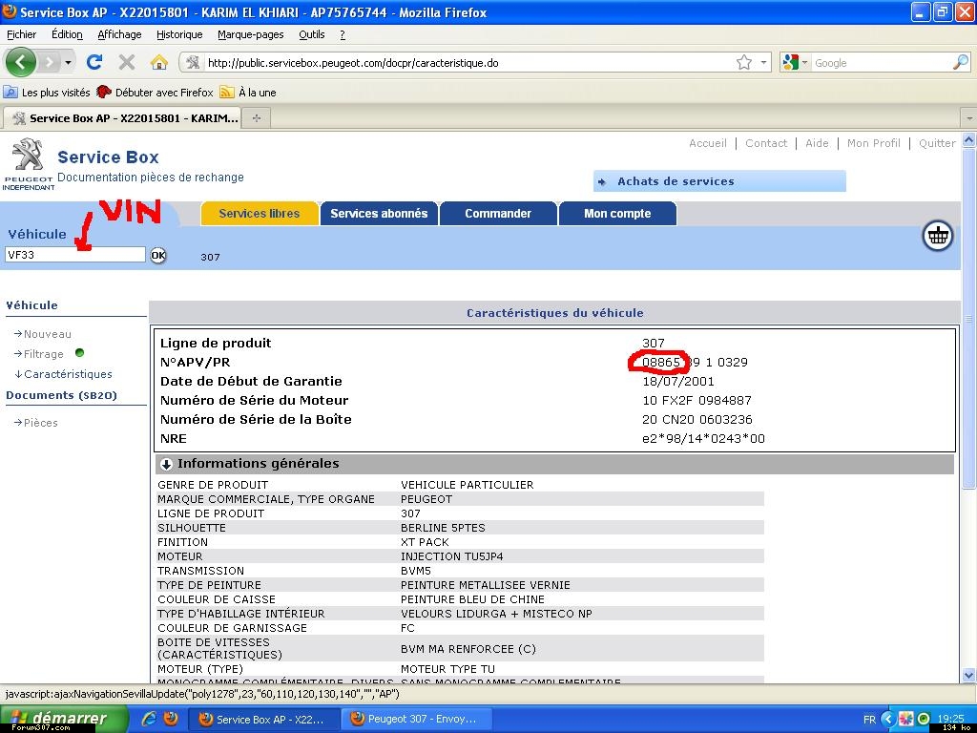The image size is (977, 733).
Task: Open the Outils menu
Action: 312,35
